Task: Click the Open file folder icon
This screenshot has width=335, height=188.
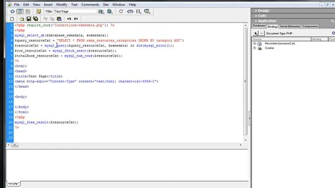Action: pos(21,19)
